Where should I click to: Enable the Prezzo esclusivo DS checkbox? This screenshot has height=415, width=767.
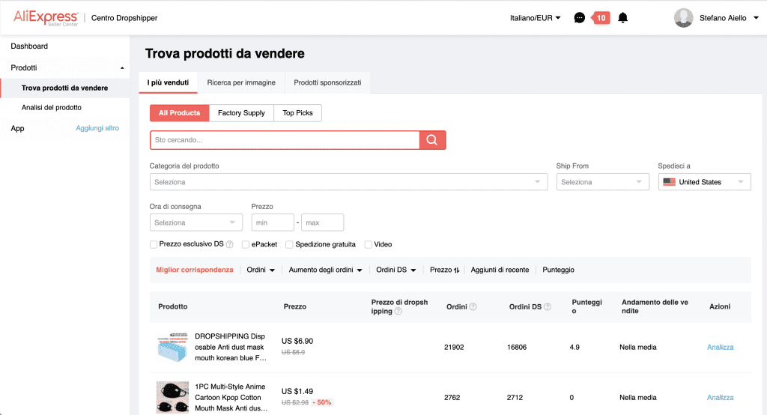tap(154, 244)
